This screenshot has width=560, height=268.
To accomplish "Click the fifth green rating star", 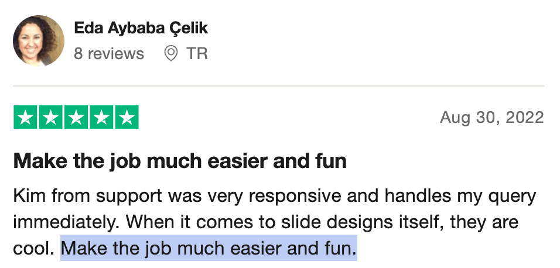I will tap(127, 117).
